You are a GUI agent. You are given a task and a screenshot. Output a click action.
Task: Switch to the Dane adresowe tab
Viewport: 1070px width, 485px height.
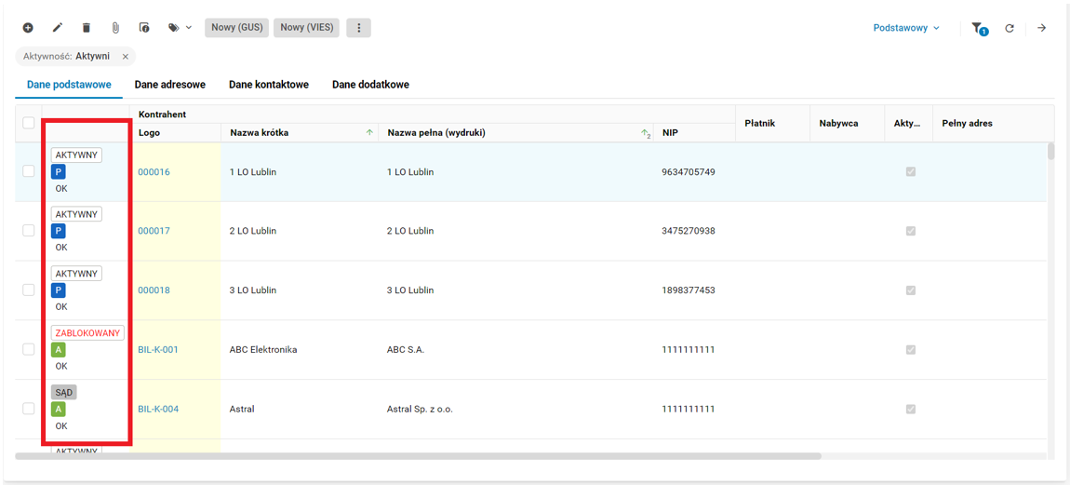tap(170, 85)
